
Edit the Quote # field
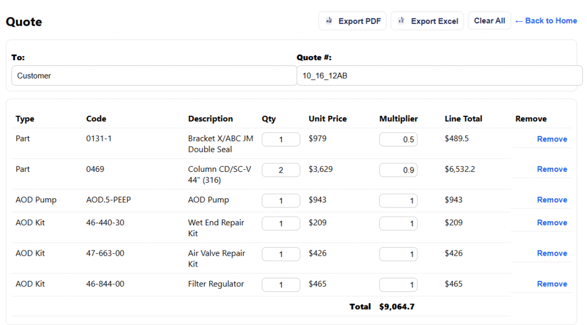pyautogui.click(x=439, y=76)
